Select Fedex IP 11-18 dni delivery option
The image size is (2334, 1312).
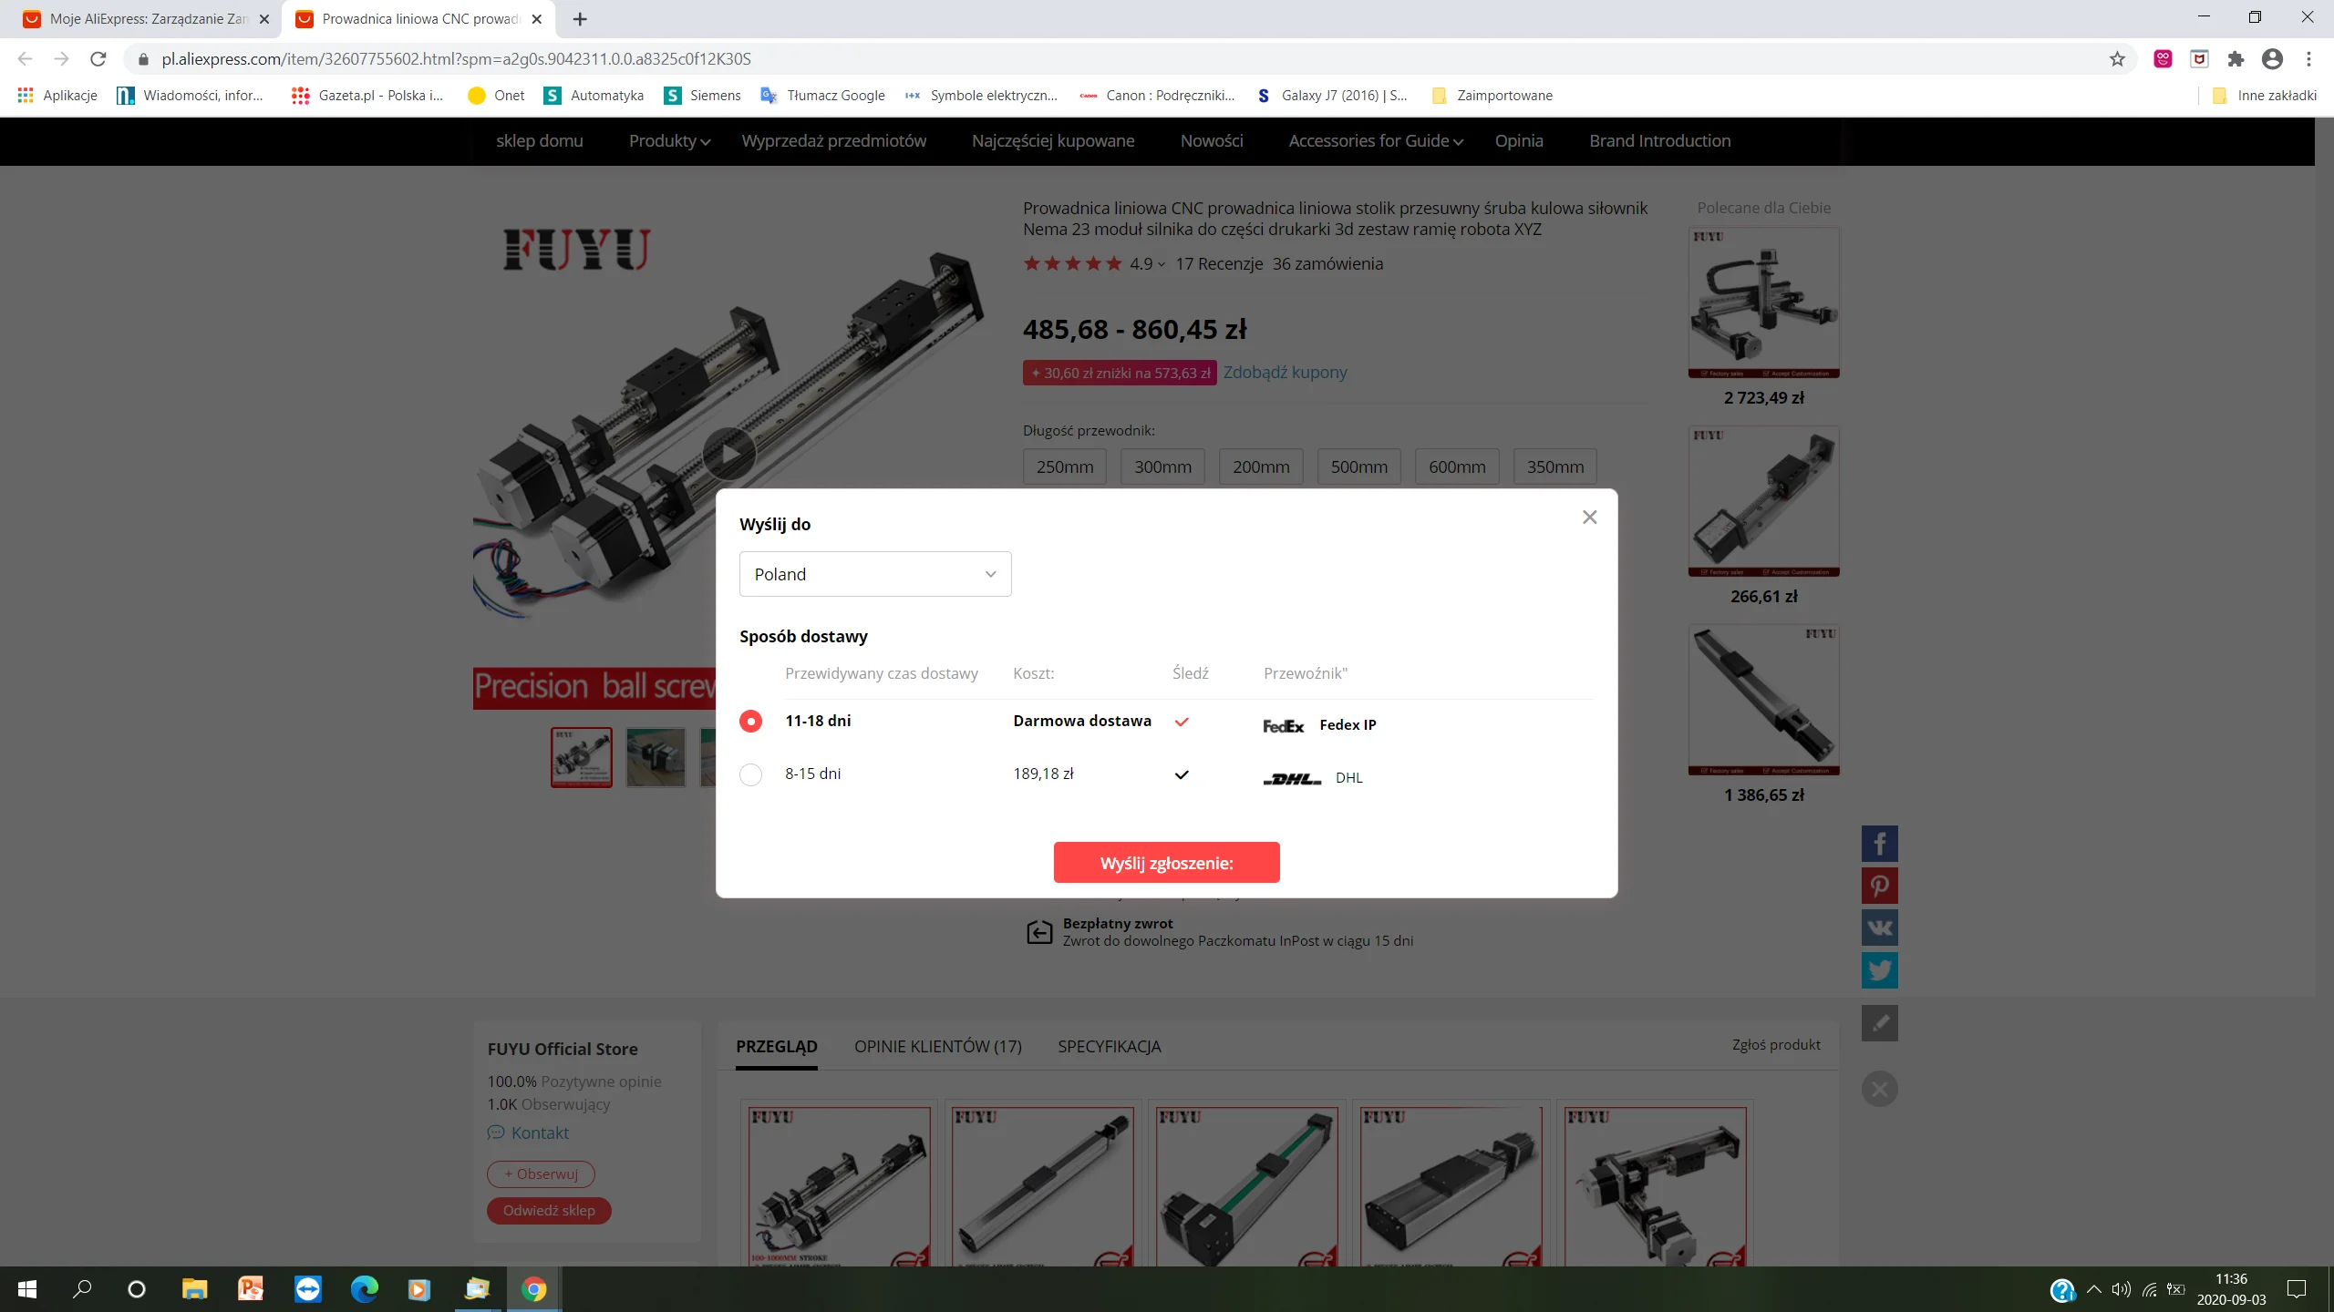[x=750, y=722]
